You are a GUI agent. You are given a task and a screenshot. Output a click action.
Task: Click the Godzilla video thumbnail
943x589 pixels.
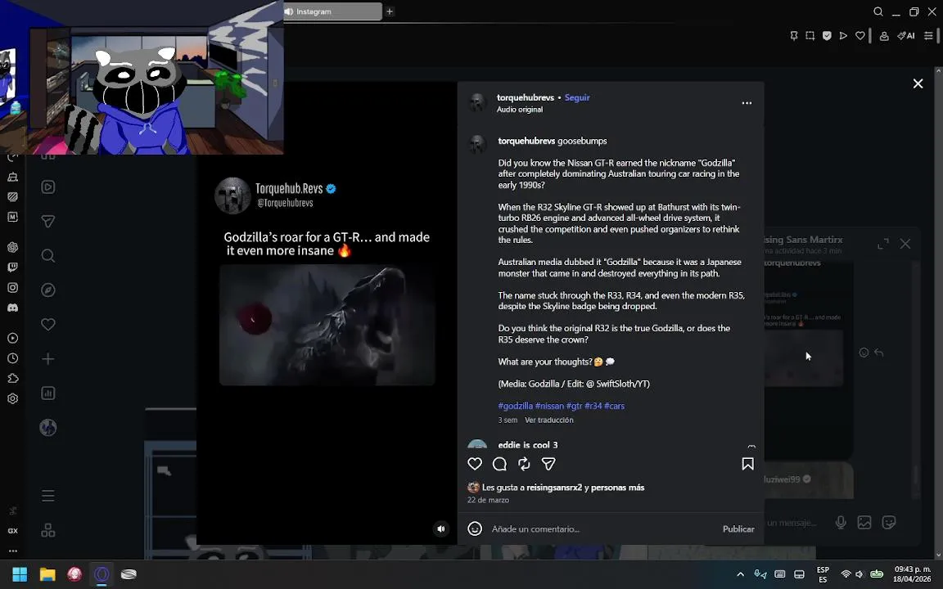(327, 325)
